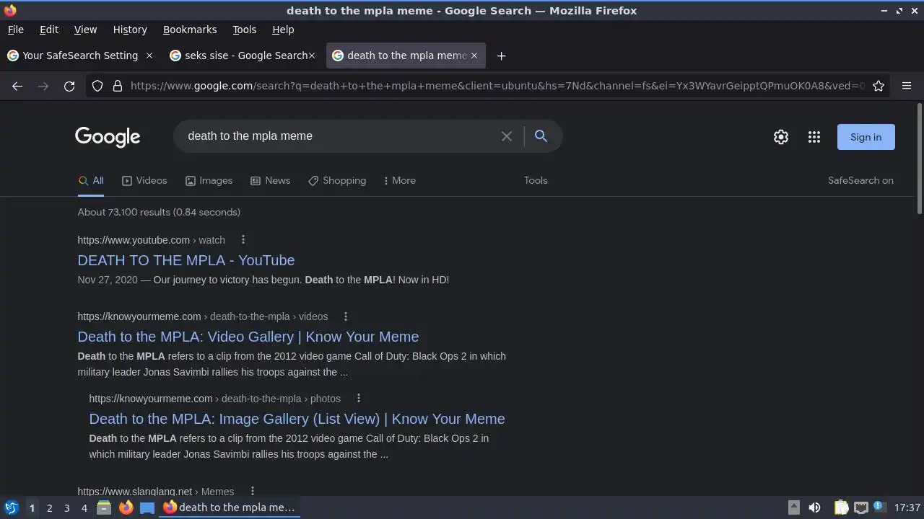Run the search with the magnifier icon

point(541,136)
